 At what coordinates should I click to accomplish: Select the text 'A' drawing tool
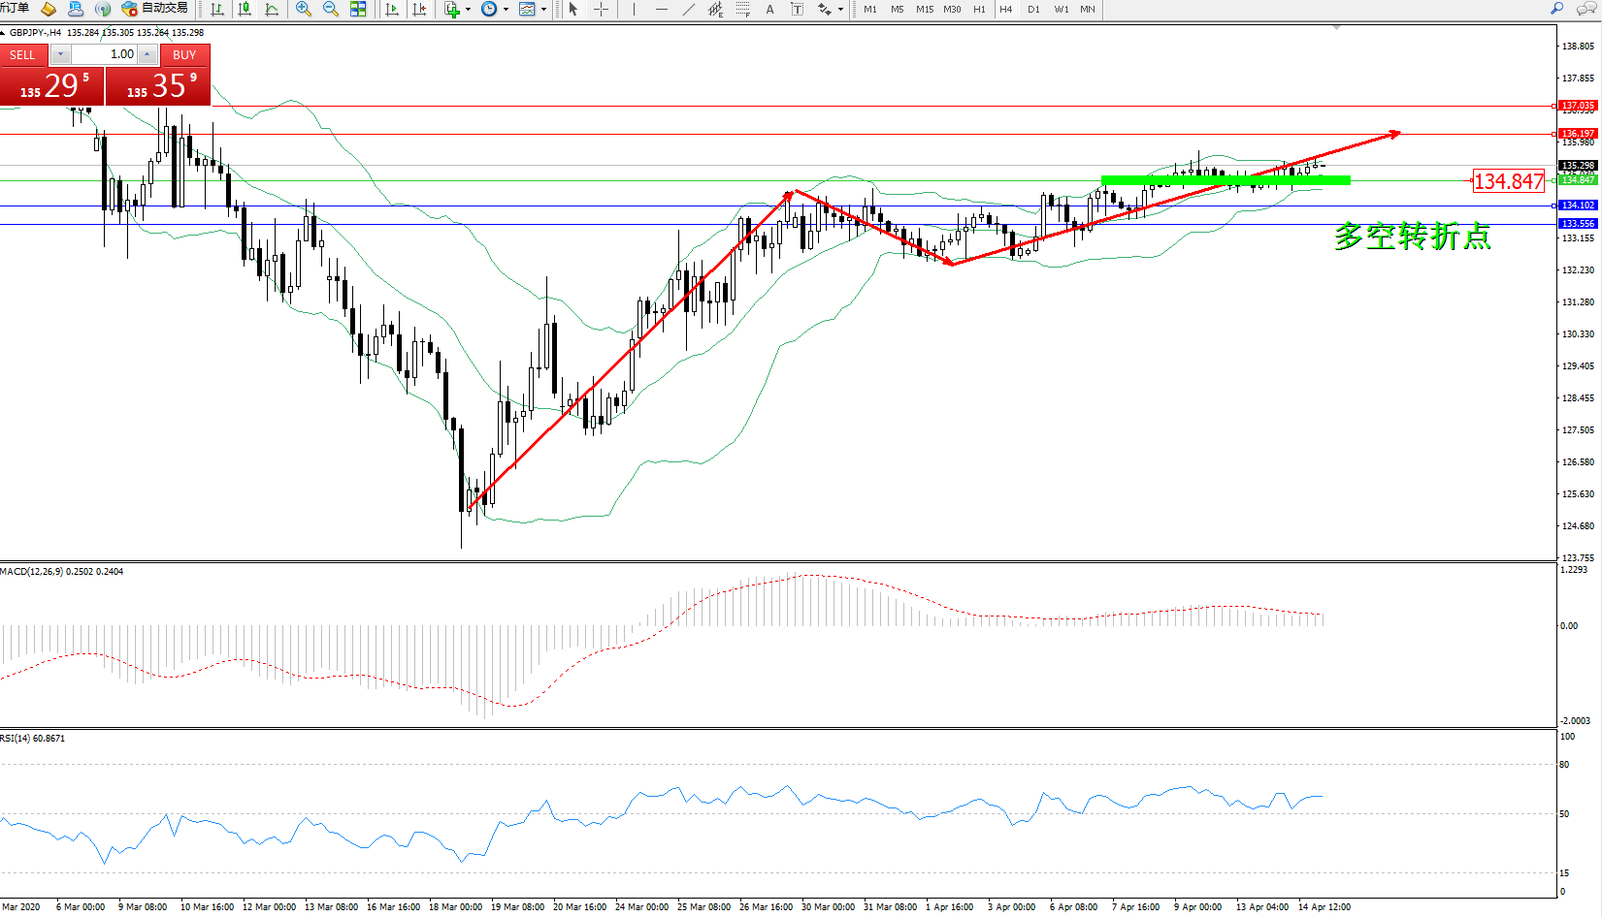(x=770, y=9)
